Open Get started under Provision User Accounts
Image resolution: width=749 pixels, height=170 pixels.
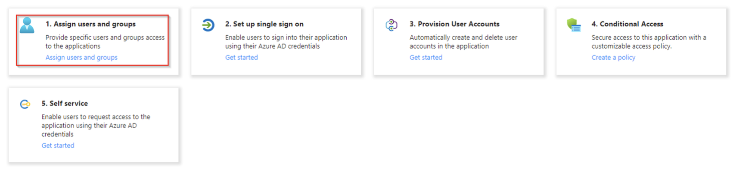coord(426,57)
